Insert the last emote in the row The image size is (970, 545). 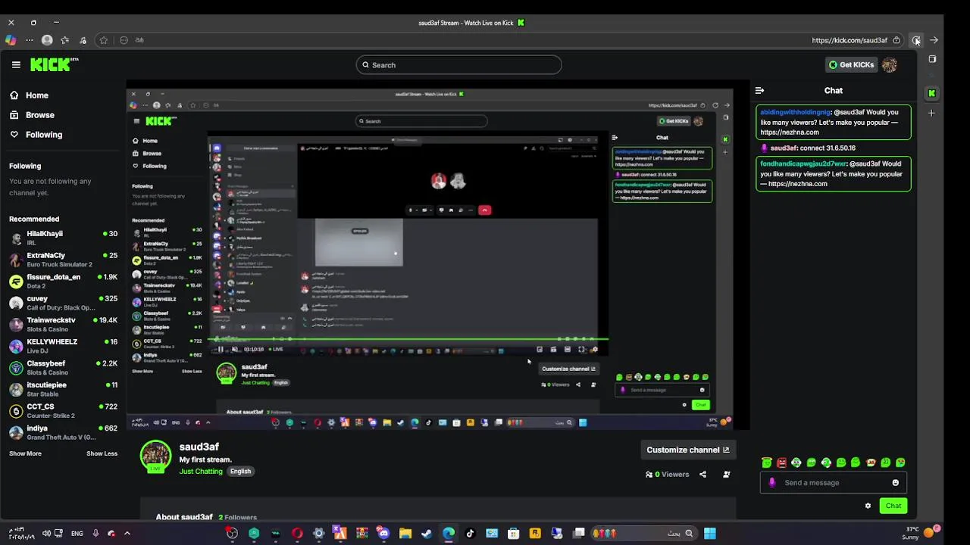click(x=900, y=462)
